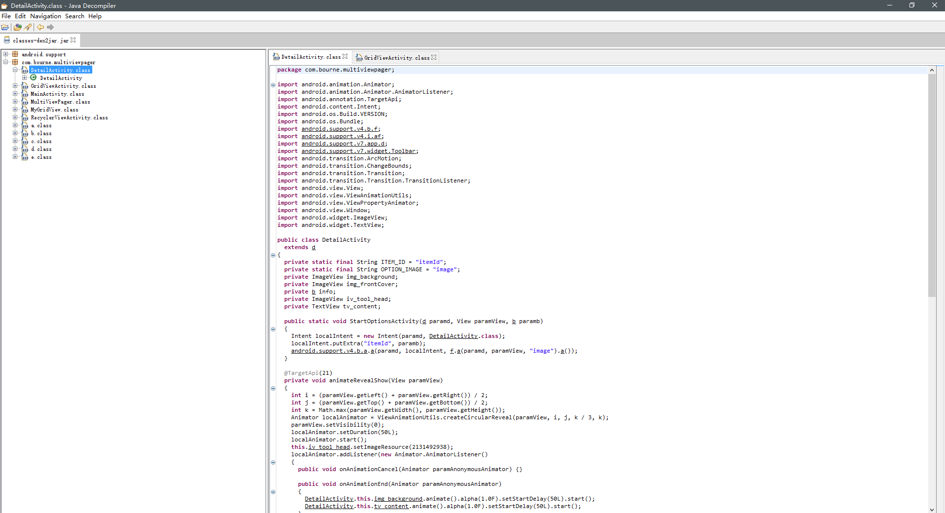
Task: Collapse the StartOptionsActivity method fold marker
Action: click(x=273, y=329)
